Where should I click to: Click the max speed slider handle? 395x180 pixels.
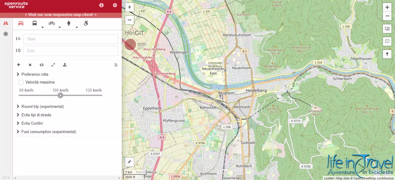[60, 95]
